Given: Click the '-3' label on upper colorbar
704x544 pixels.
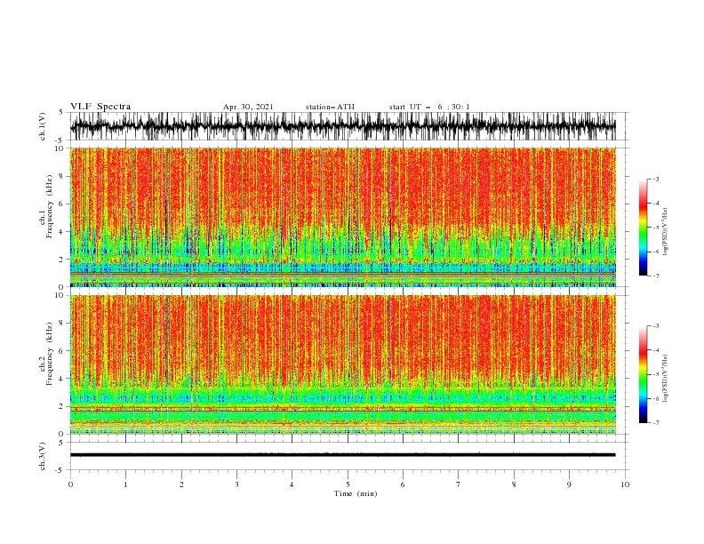Looking at the screenshot, I should 656,179.
